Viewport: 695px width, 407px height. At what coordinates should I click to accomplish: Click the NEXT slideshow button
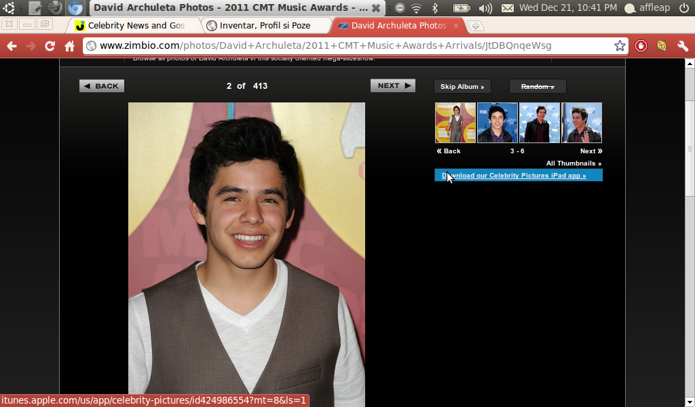(x=393, y=85)
